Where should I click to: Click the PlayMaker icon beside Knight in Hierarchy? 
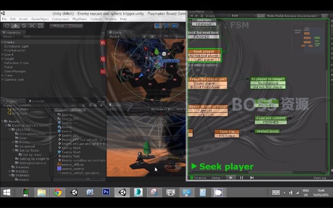tap(103, 59)
